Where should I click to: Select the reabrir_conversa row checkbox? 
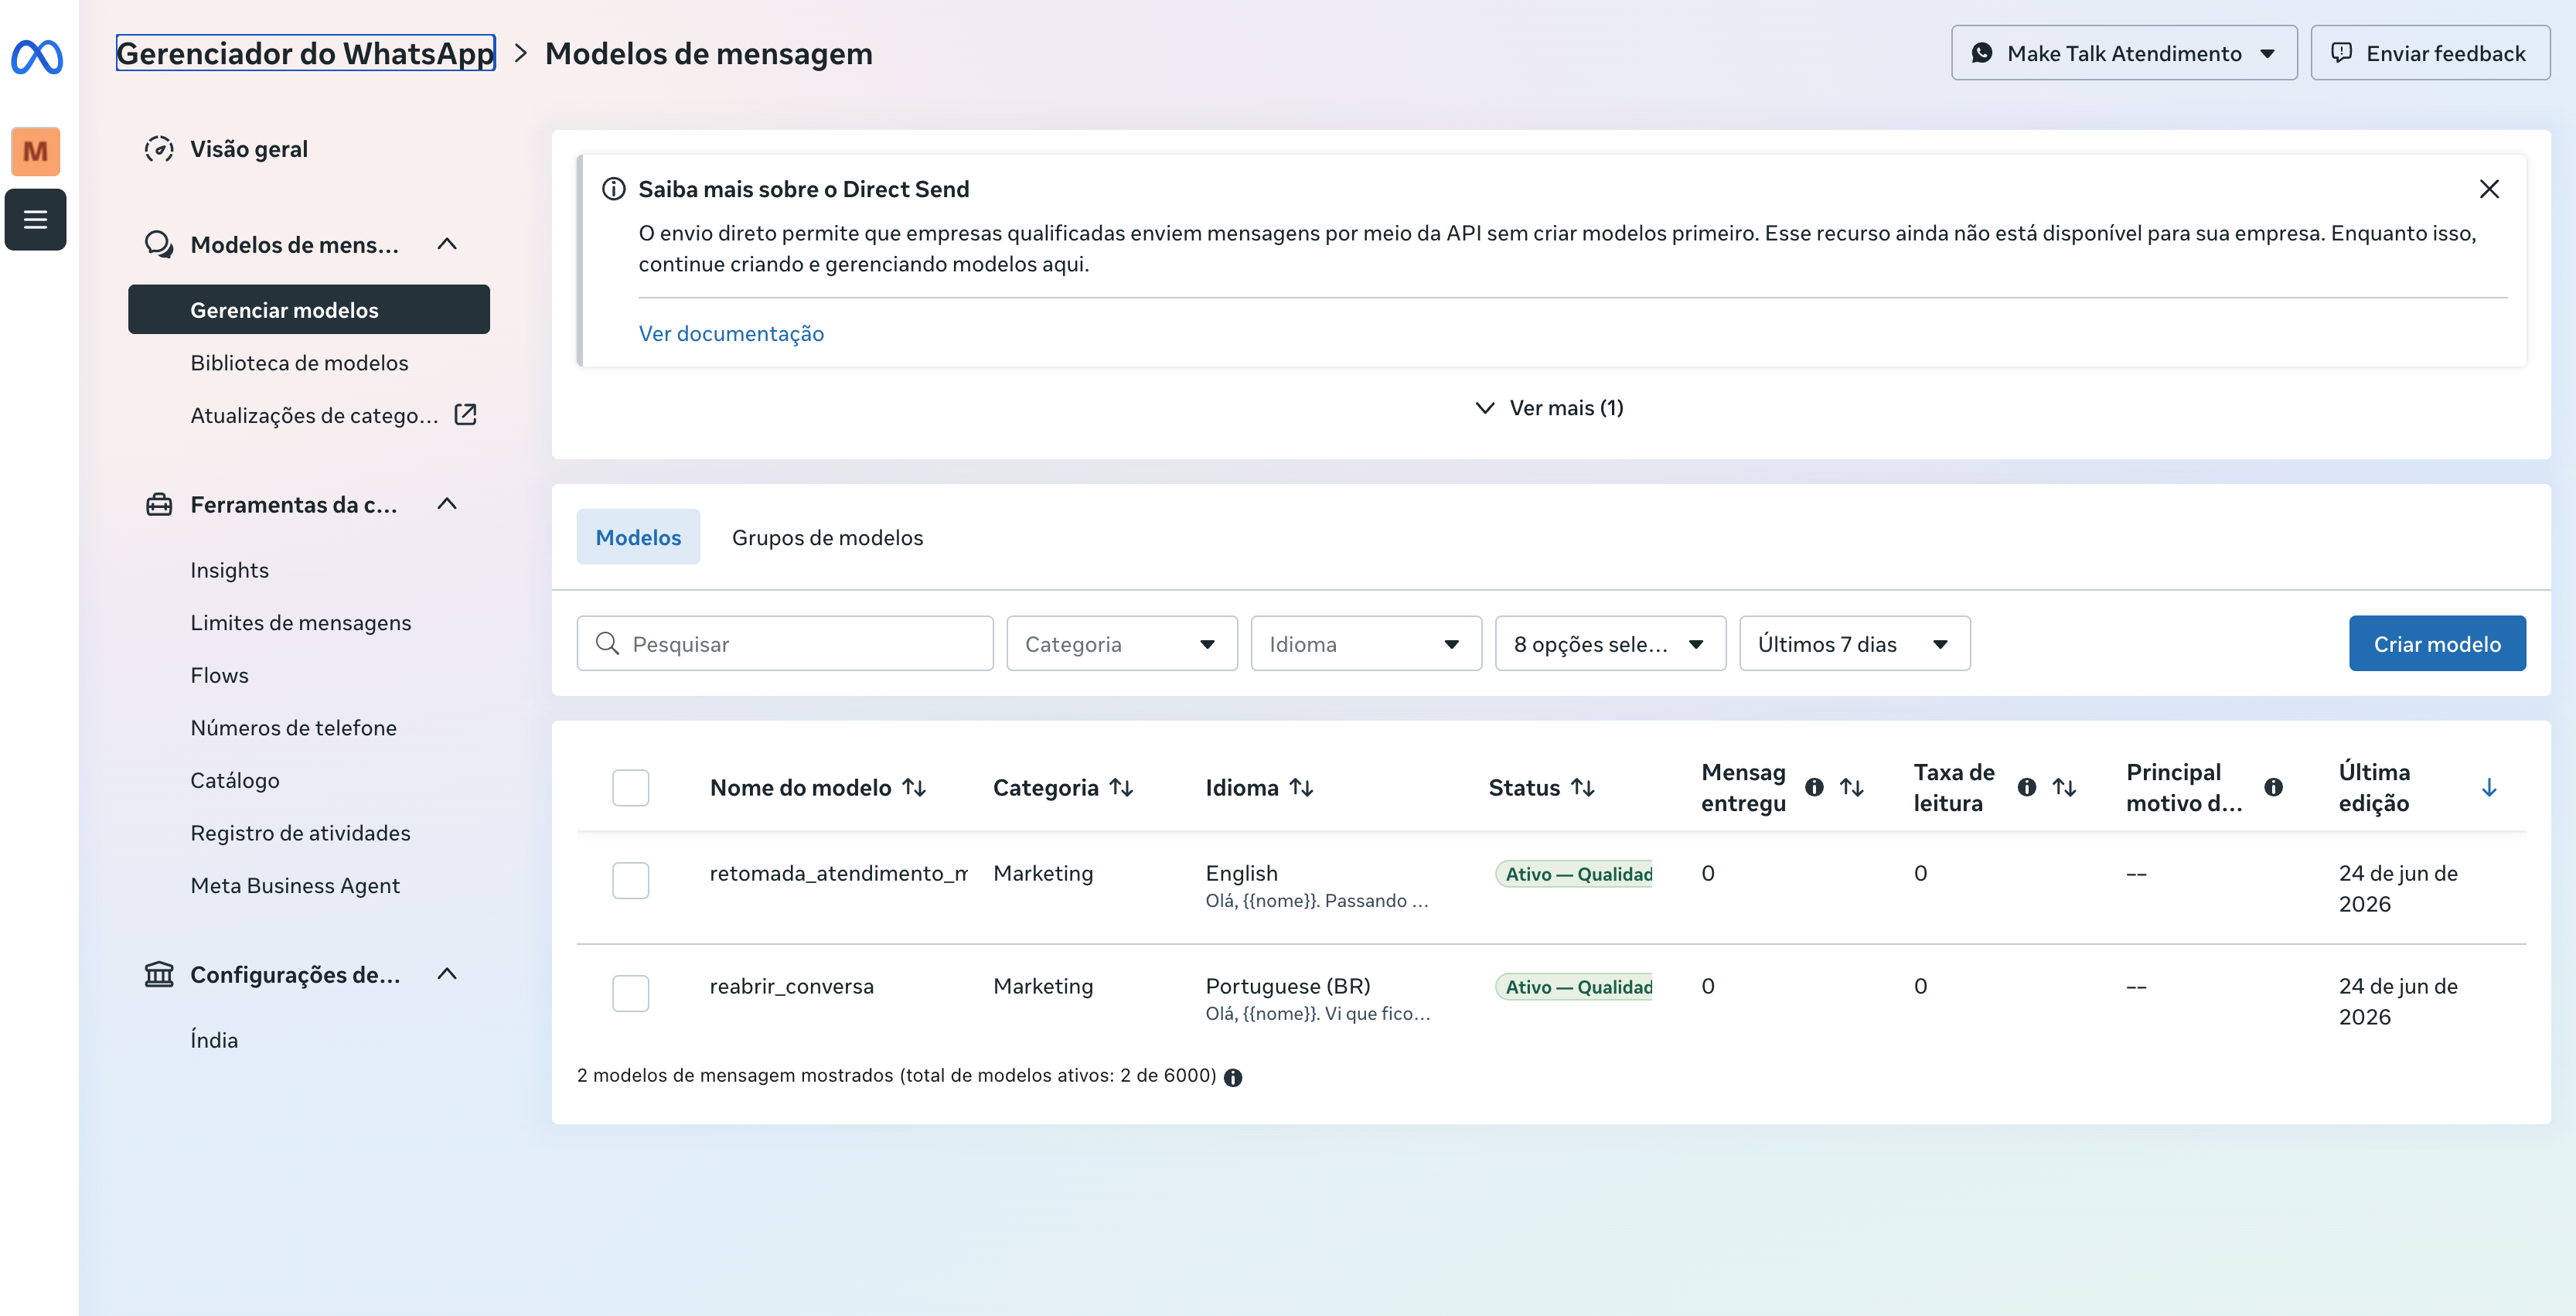click(631, 994)
